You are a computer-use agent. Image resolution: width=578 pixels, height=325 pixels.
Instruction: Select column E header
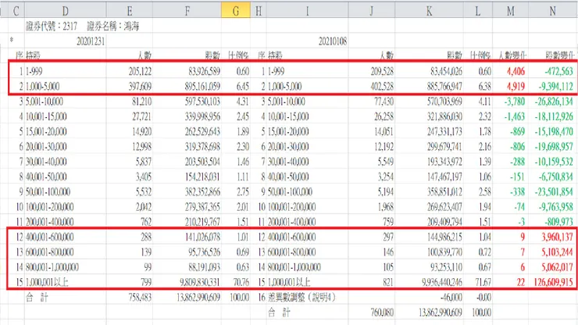point(130,11)
